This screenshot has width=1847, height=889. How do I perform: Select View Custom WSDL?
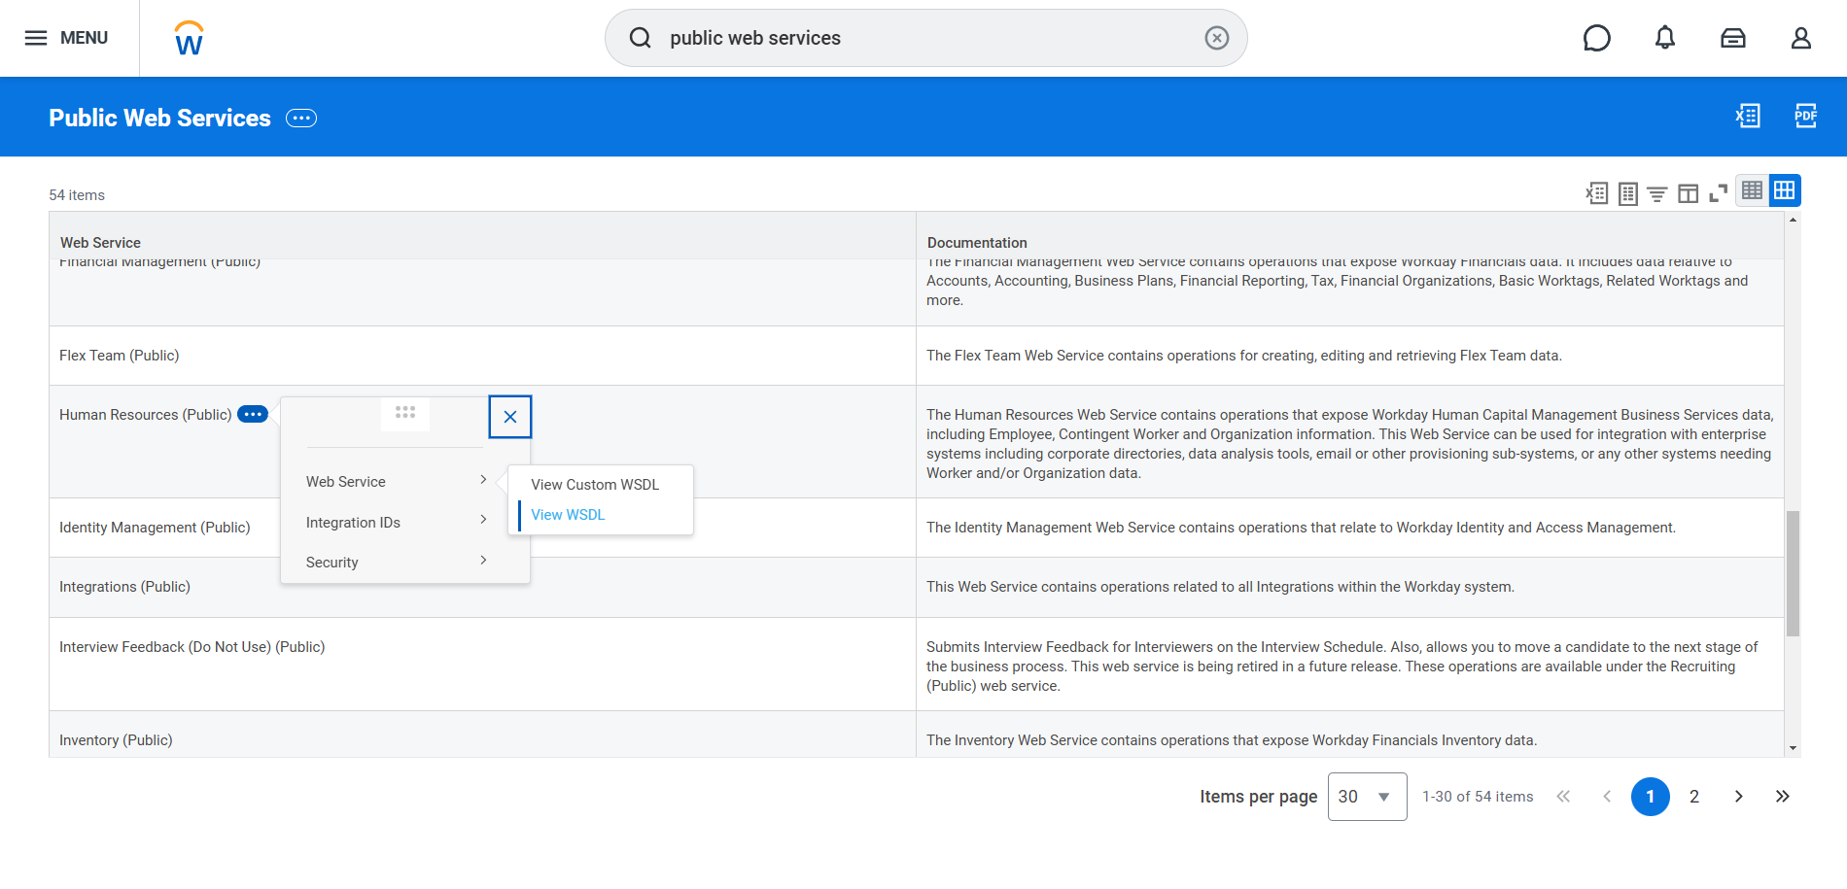pos(595,485)
